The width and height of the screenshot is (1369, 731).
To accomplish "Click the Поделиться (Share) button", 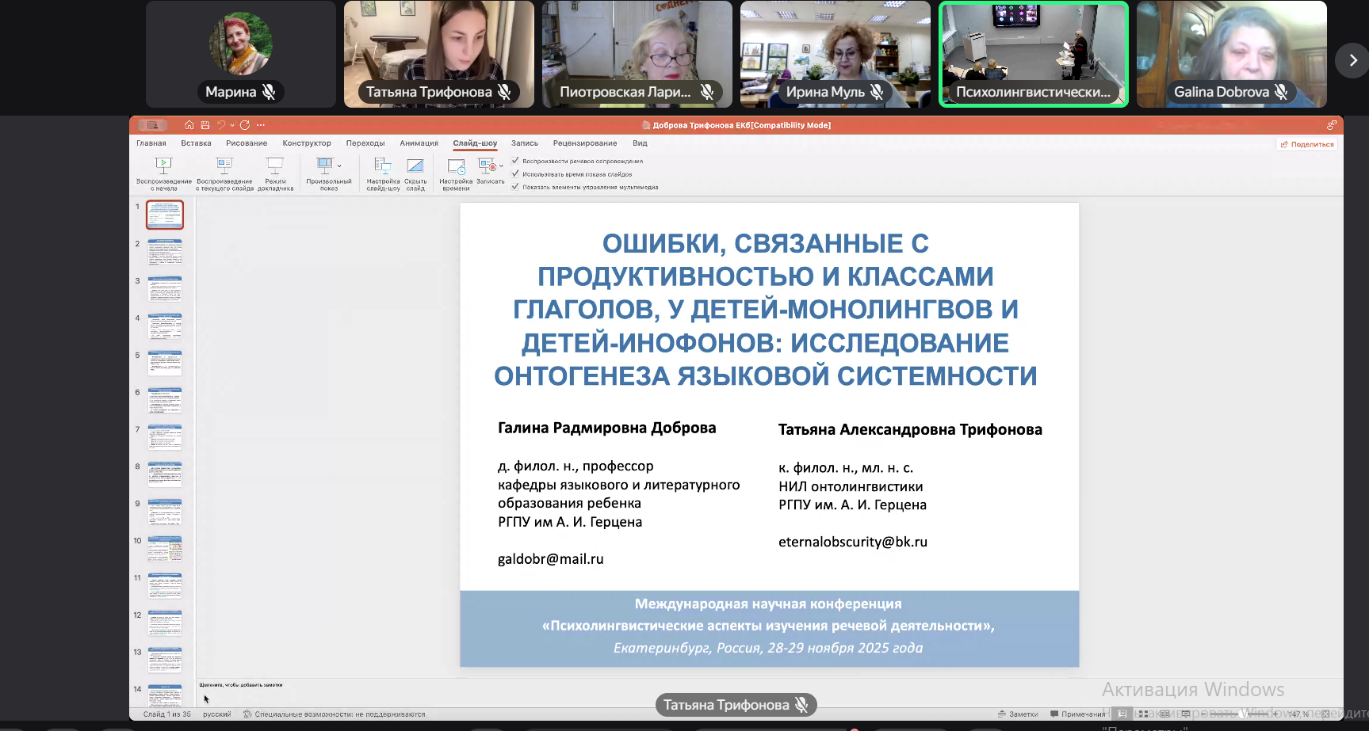I will [x=1306, y=144].
